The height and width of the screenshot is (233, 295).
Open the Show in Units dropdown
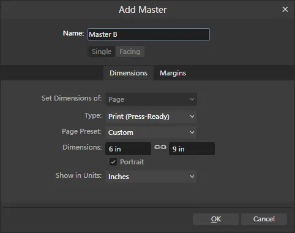(151, 177)
